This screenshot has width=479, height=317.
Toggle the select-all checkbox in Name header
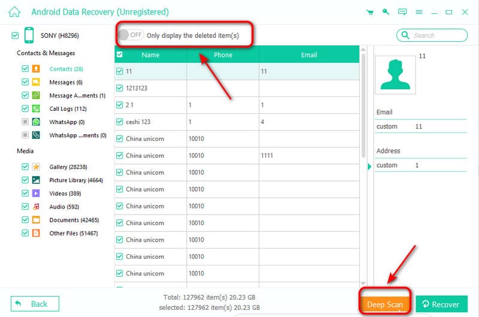click(x=120, y=55)
